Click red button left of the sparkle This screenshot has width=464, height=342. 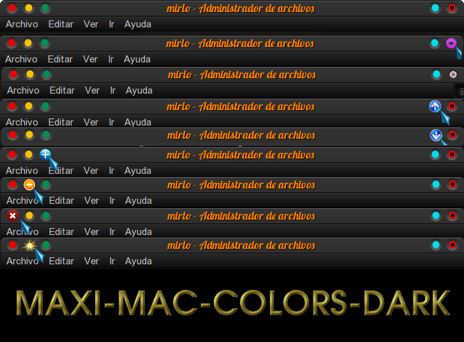pos(13,245)
